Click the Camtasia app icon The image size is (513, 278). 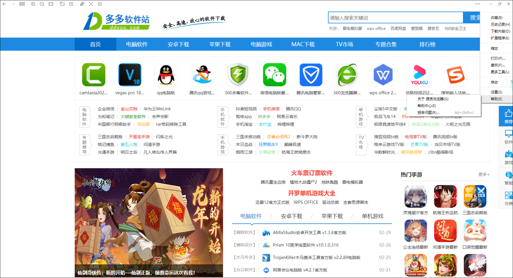click(x=94, y=75)
